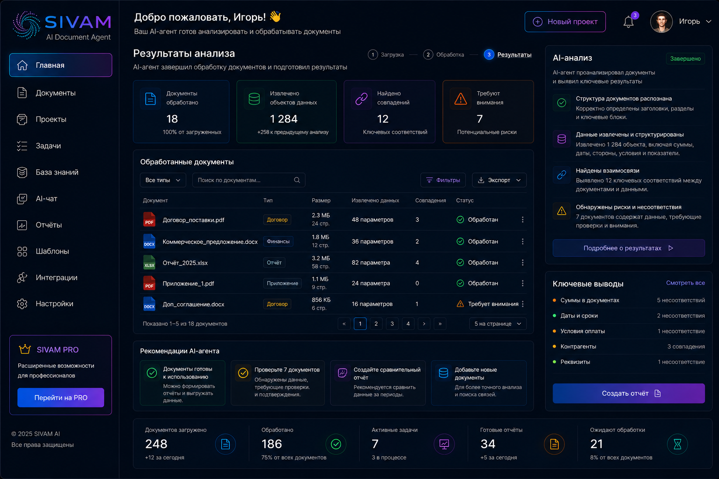Click the Перейти на PRO button
The image size is (719, 479).
(61, 398)
